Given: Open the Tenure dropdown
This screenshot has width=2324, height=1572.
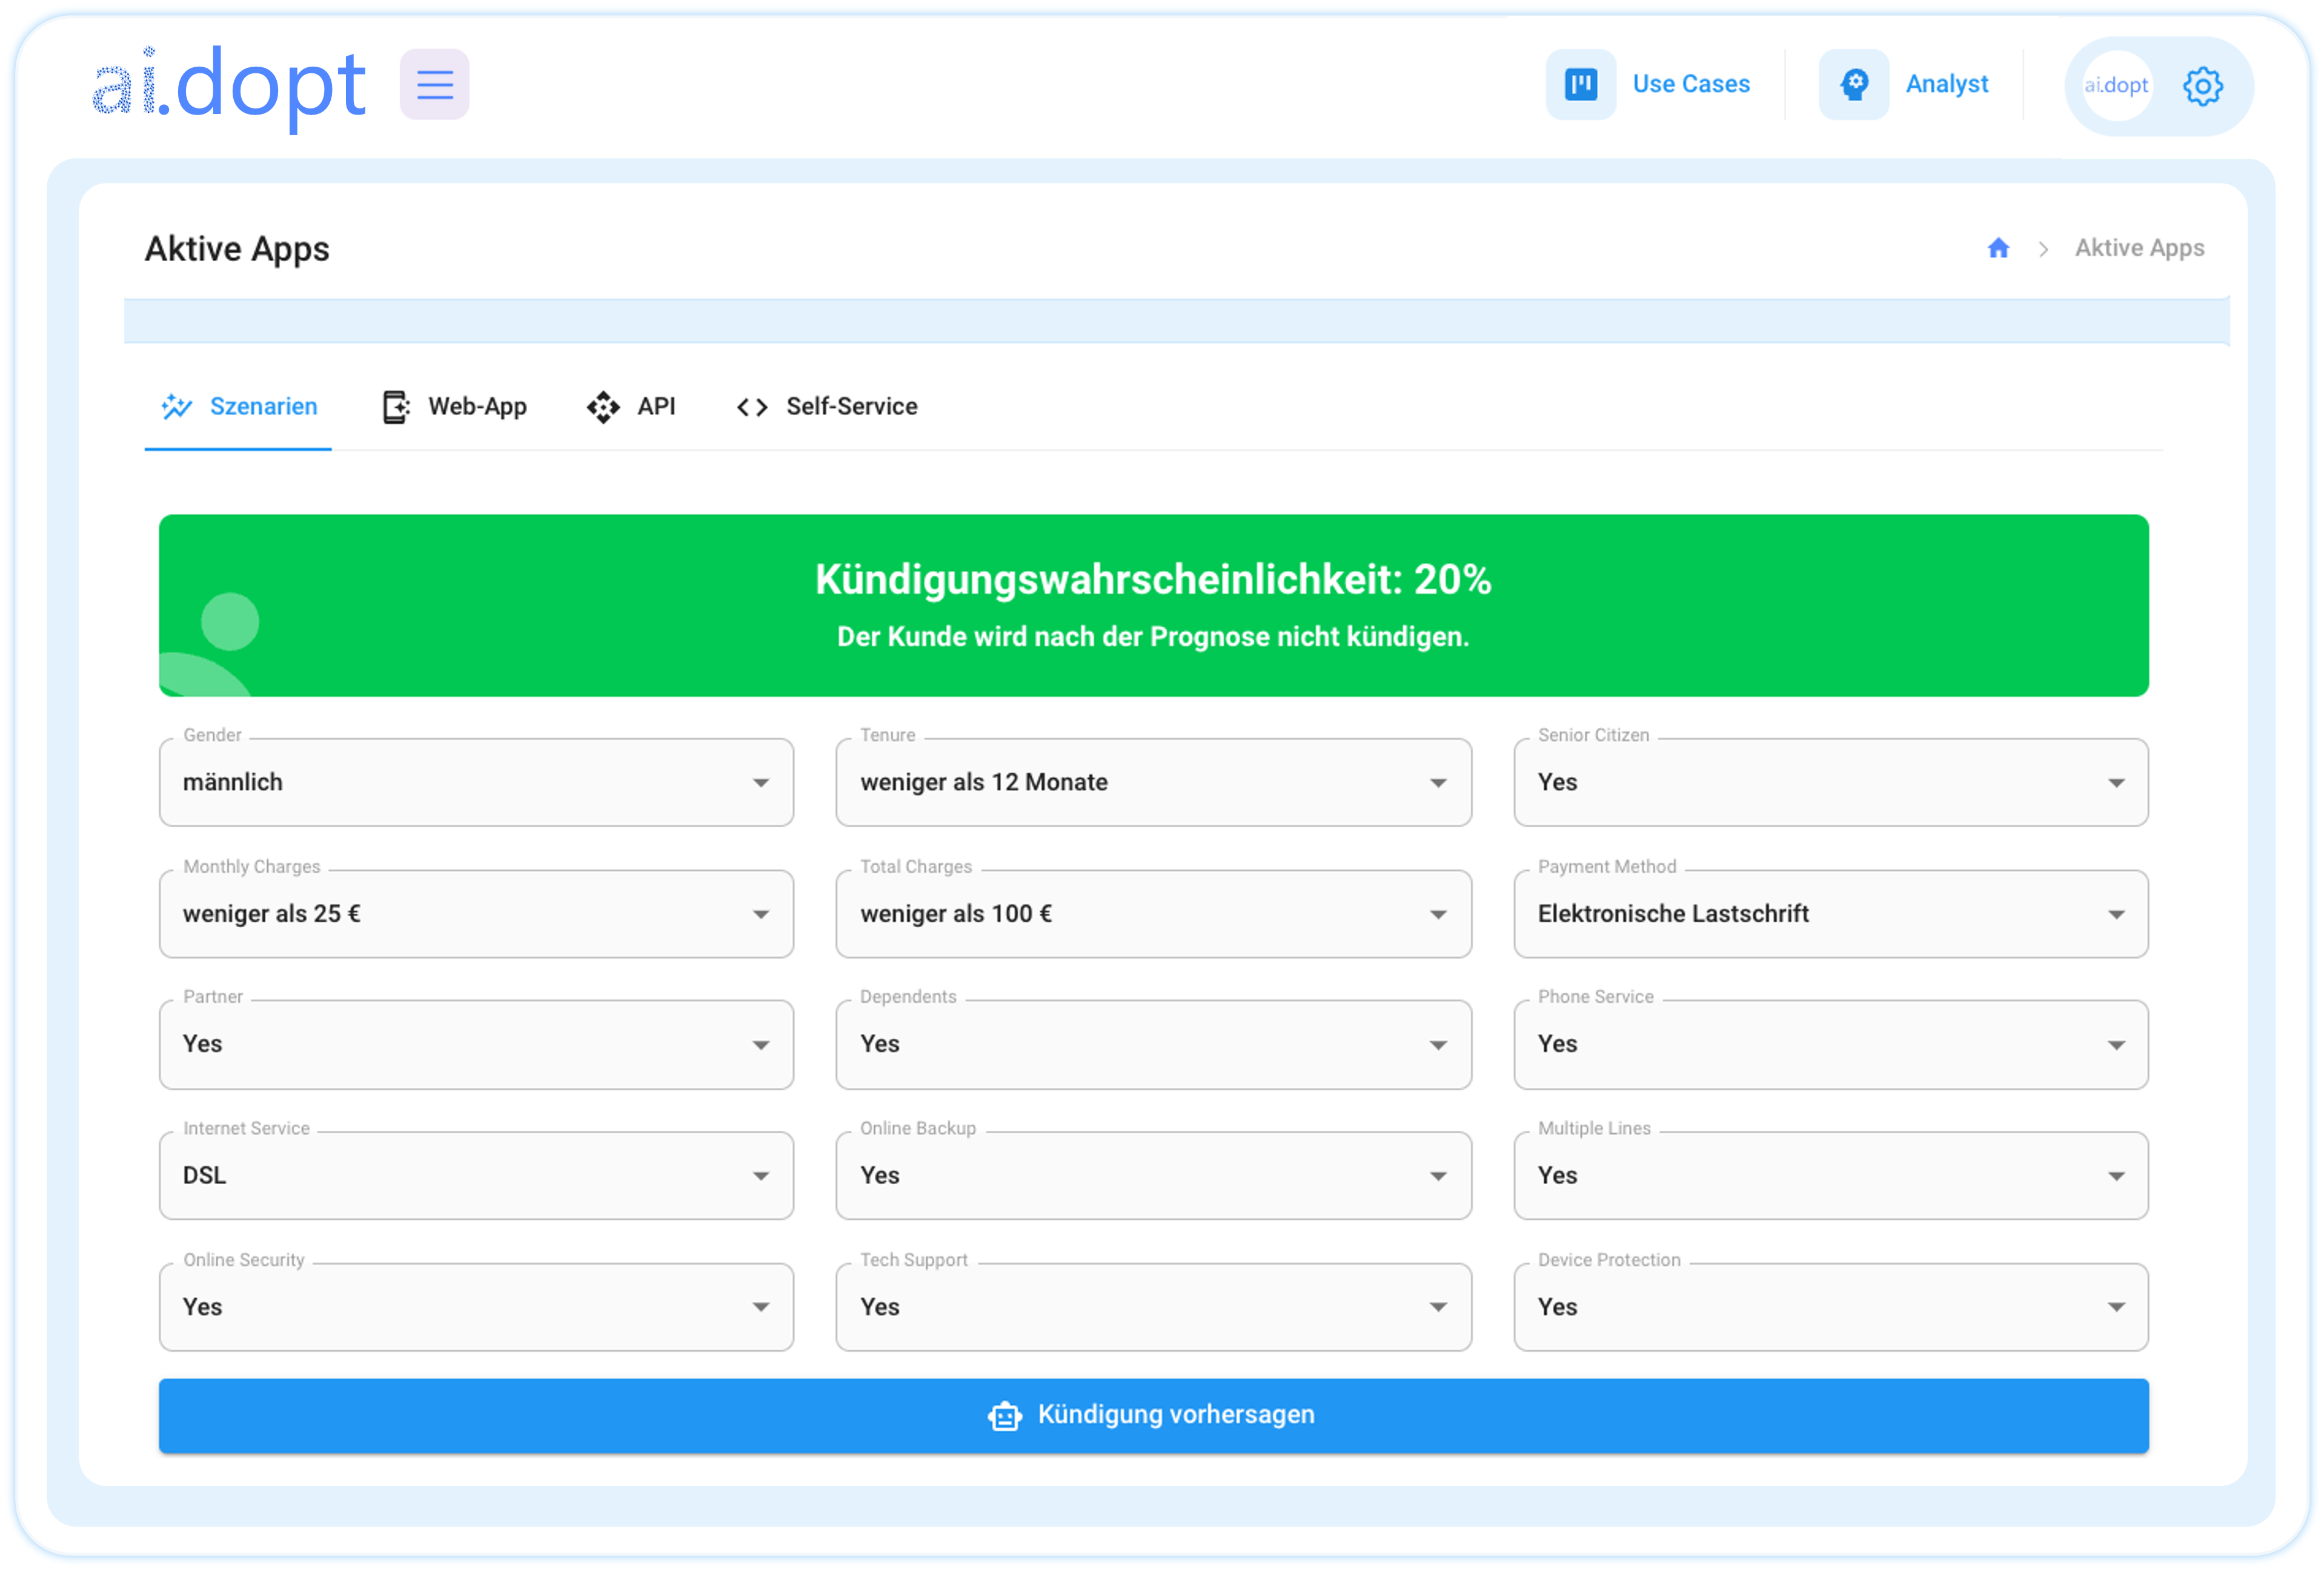Looking at the screenshot, I should click(1153, 782).
